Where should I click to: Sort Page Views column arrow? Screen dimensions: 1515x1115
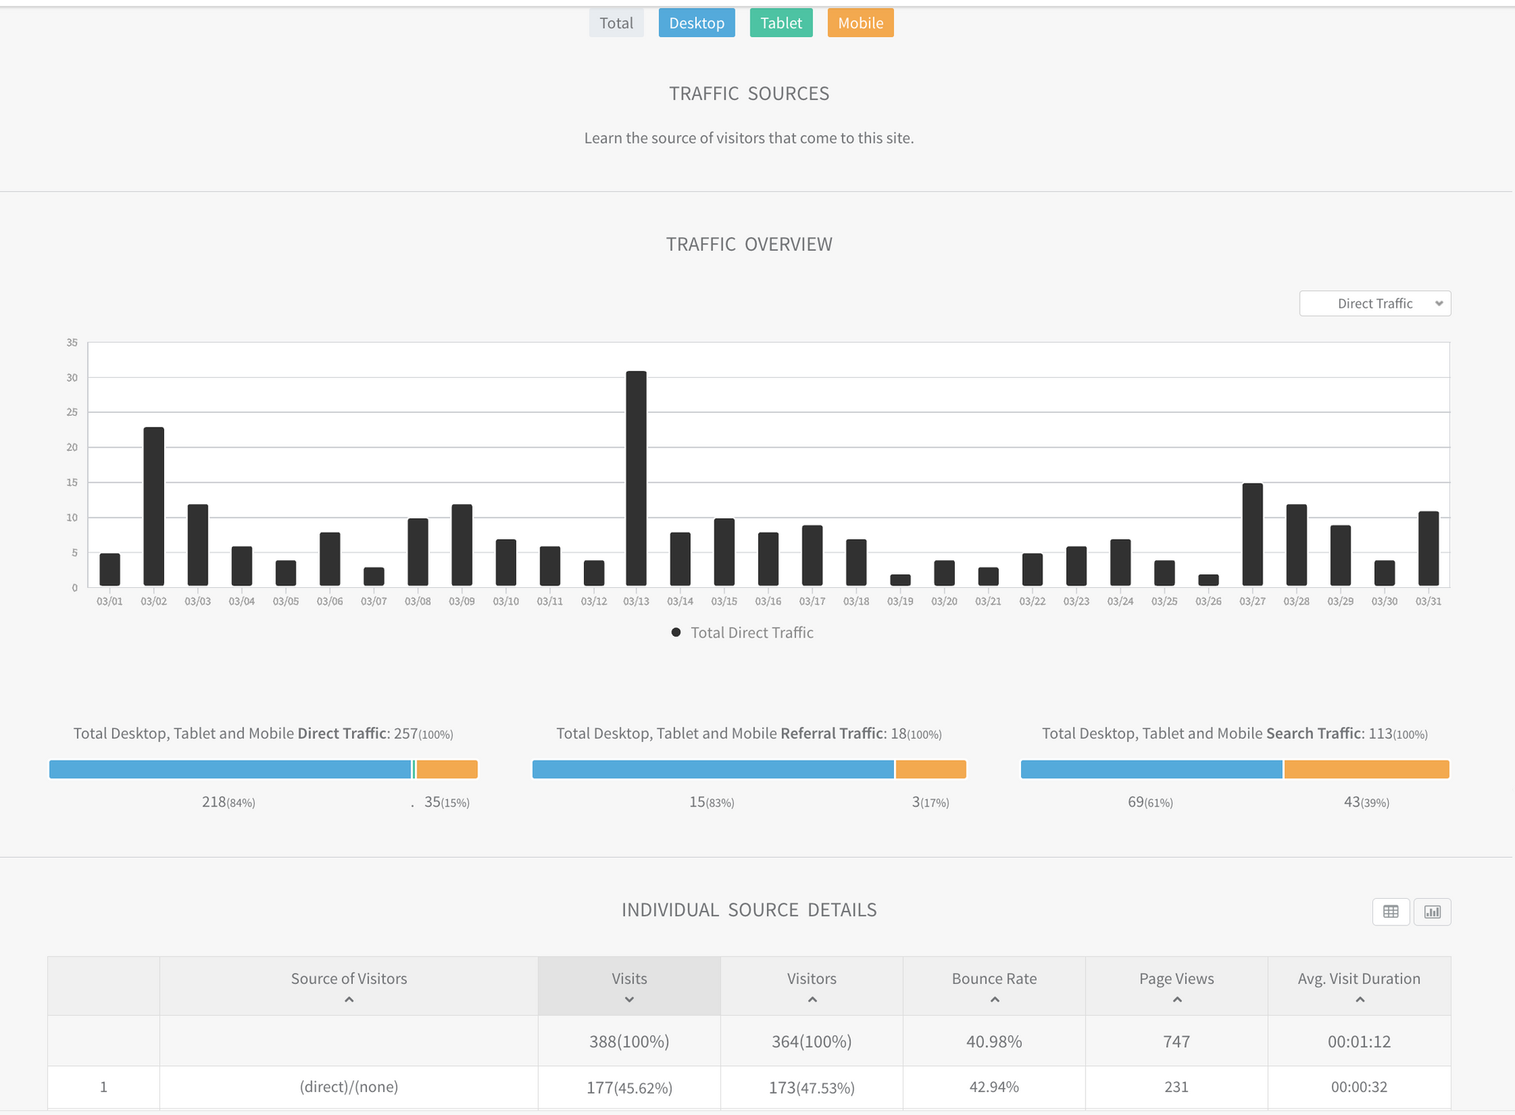(1176, 1000)
